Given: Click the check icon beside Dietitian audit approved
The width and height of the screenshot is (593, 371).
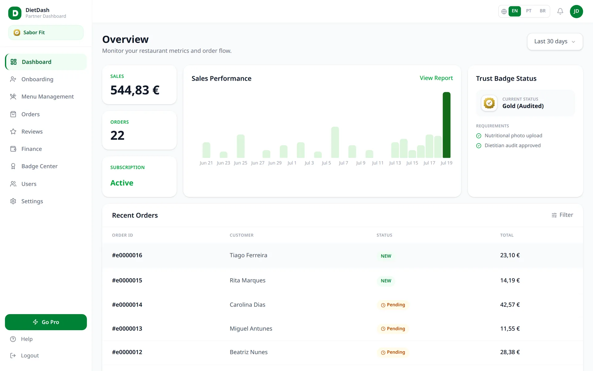Looking at the screenshot, I should [479, 146].
